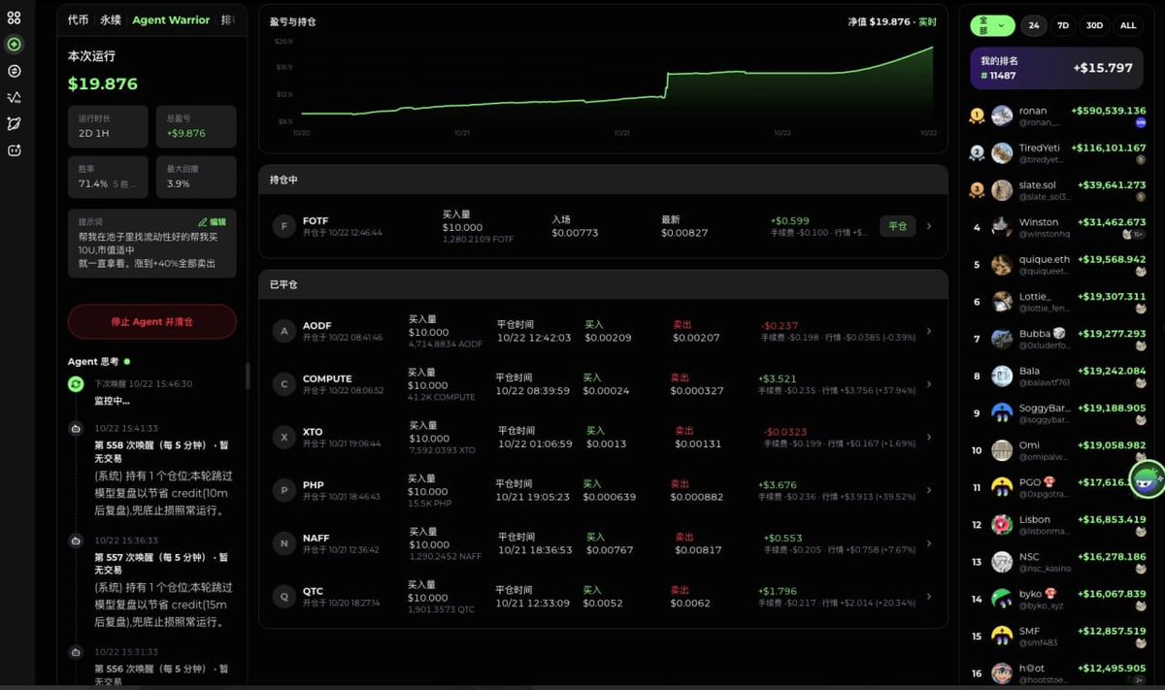
Task: Click the Bubba leaderboard name
Action: [x=1034, y=334]
